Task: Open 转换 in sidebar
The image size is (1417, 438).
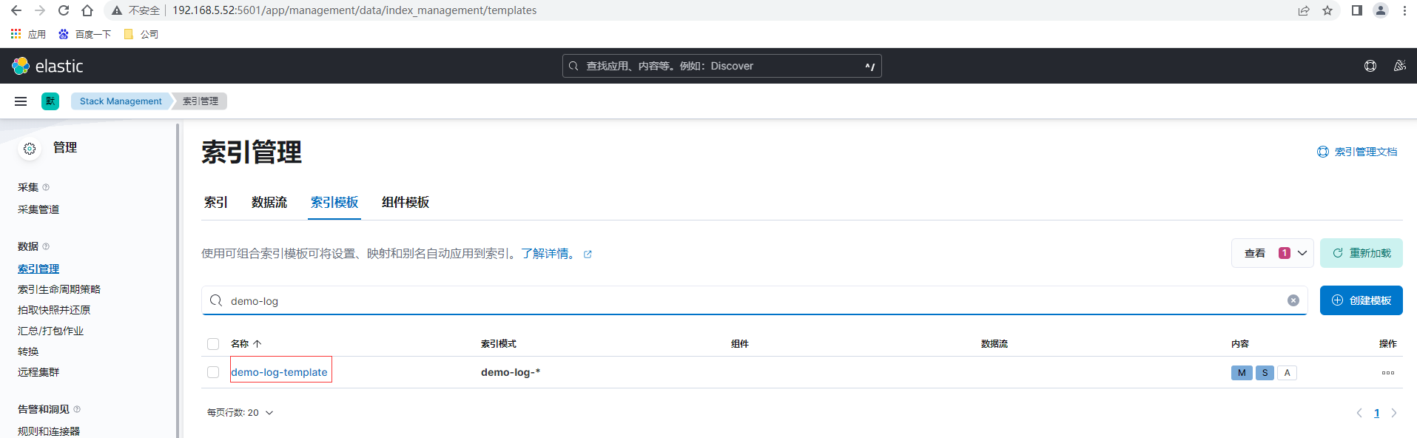Action: (x=28, y=351)
